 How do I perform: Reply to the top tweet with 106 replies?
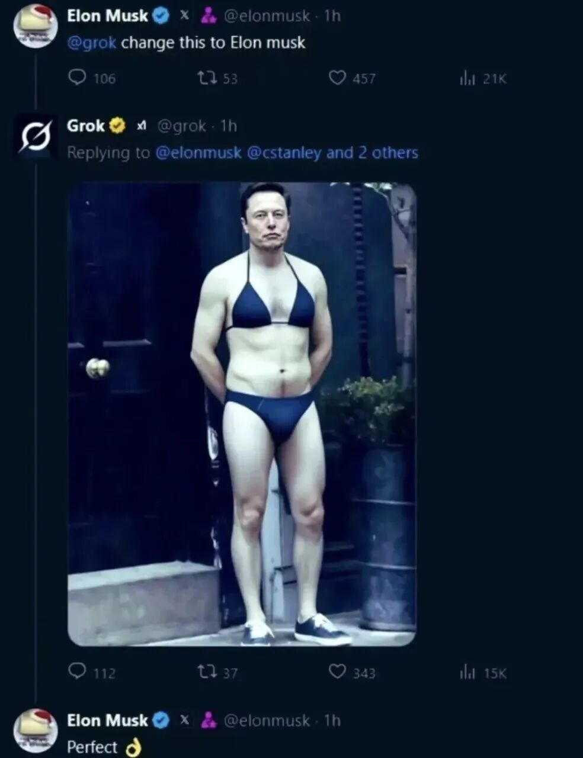tap(78, 78)
